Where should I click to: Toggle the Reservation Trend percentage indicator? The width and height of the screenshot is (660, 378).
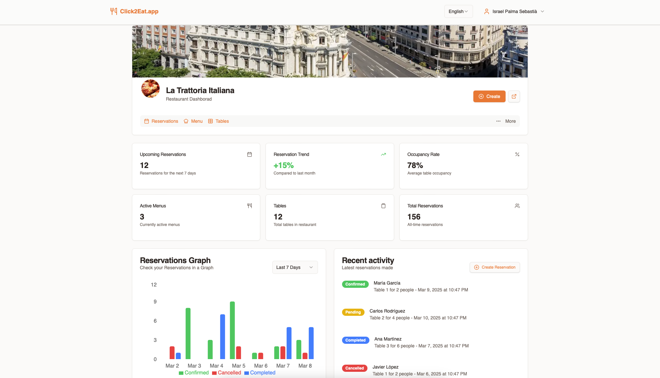[283, 165]
